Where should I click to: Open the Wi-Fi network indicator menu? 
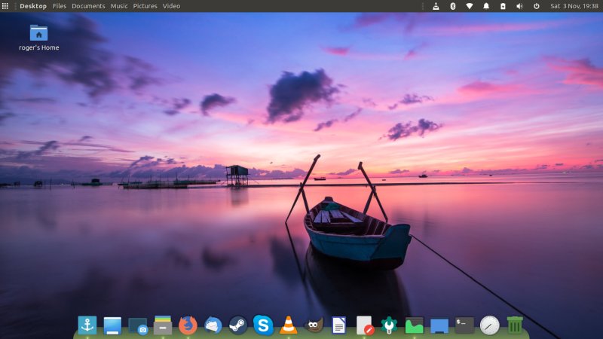(469, 6)
